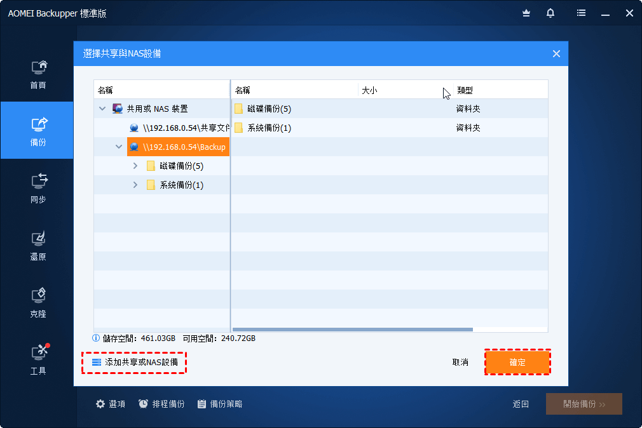
Task: Click the 返回 back button
Action: click(x=521, y=404)
